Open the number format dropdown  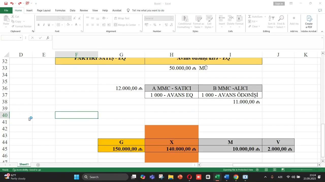[x=172, y=18]
